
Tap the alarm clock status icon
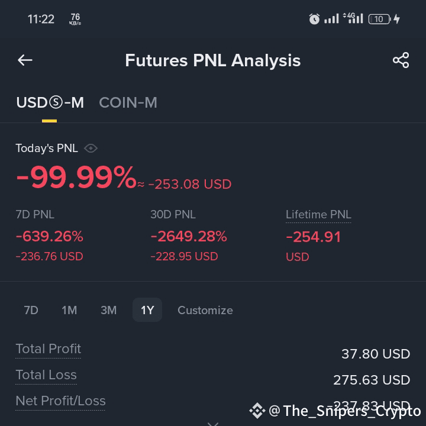point(314,19)
